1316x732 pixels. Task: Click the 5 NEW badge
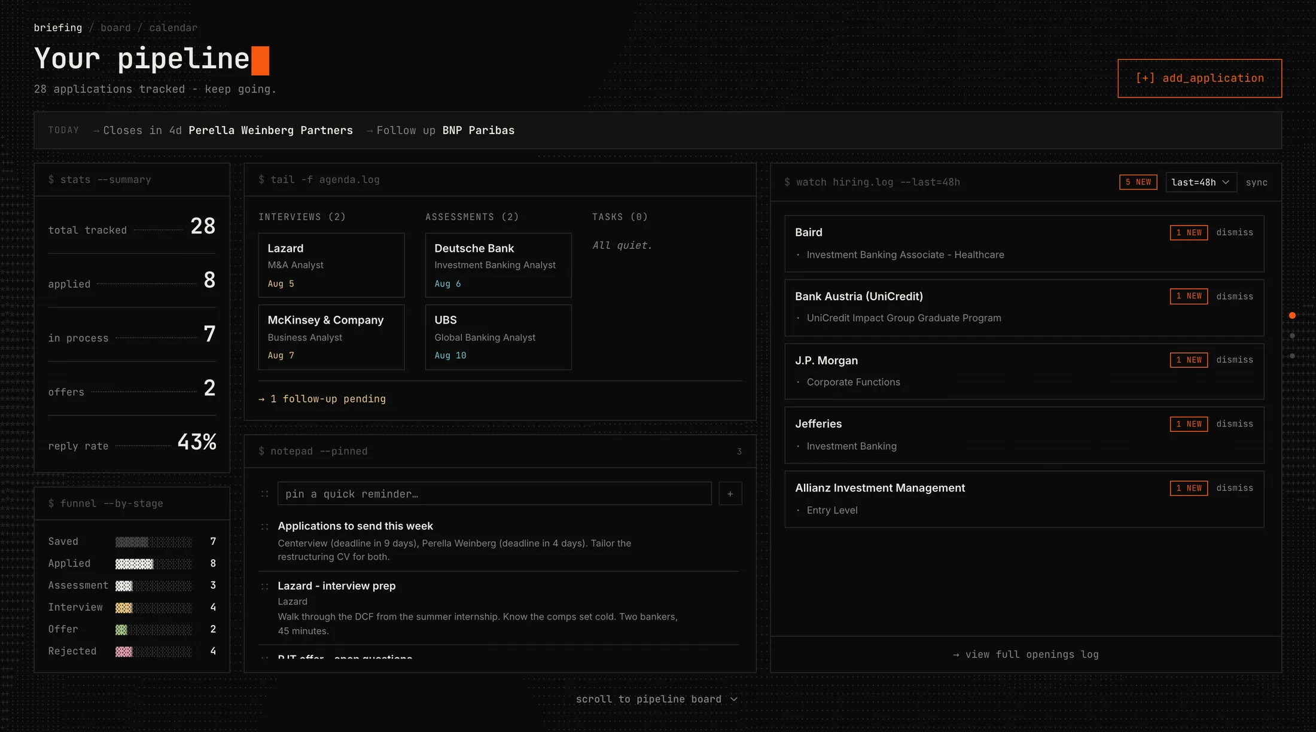tap(1138, 182)
